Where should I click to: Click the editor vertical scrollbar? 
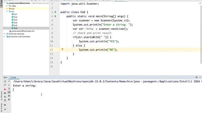[201, 35]
